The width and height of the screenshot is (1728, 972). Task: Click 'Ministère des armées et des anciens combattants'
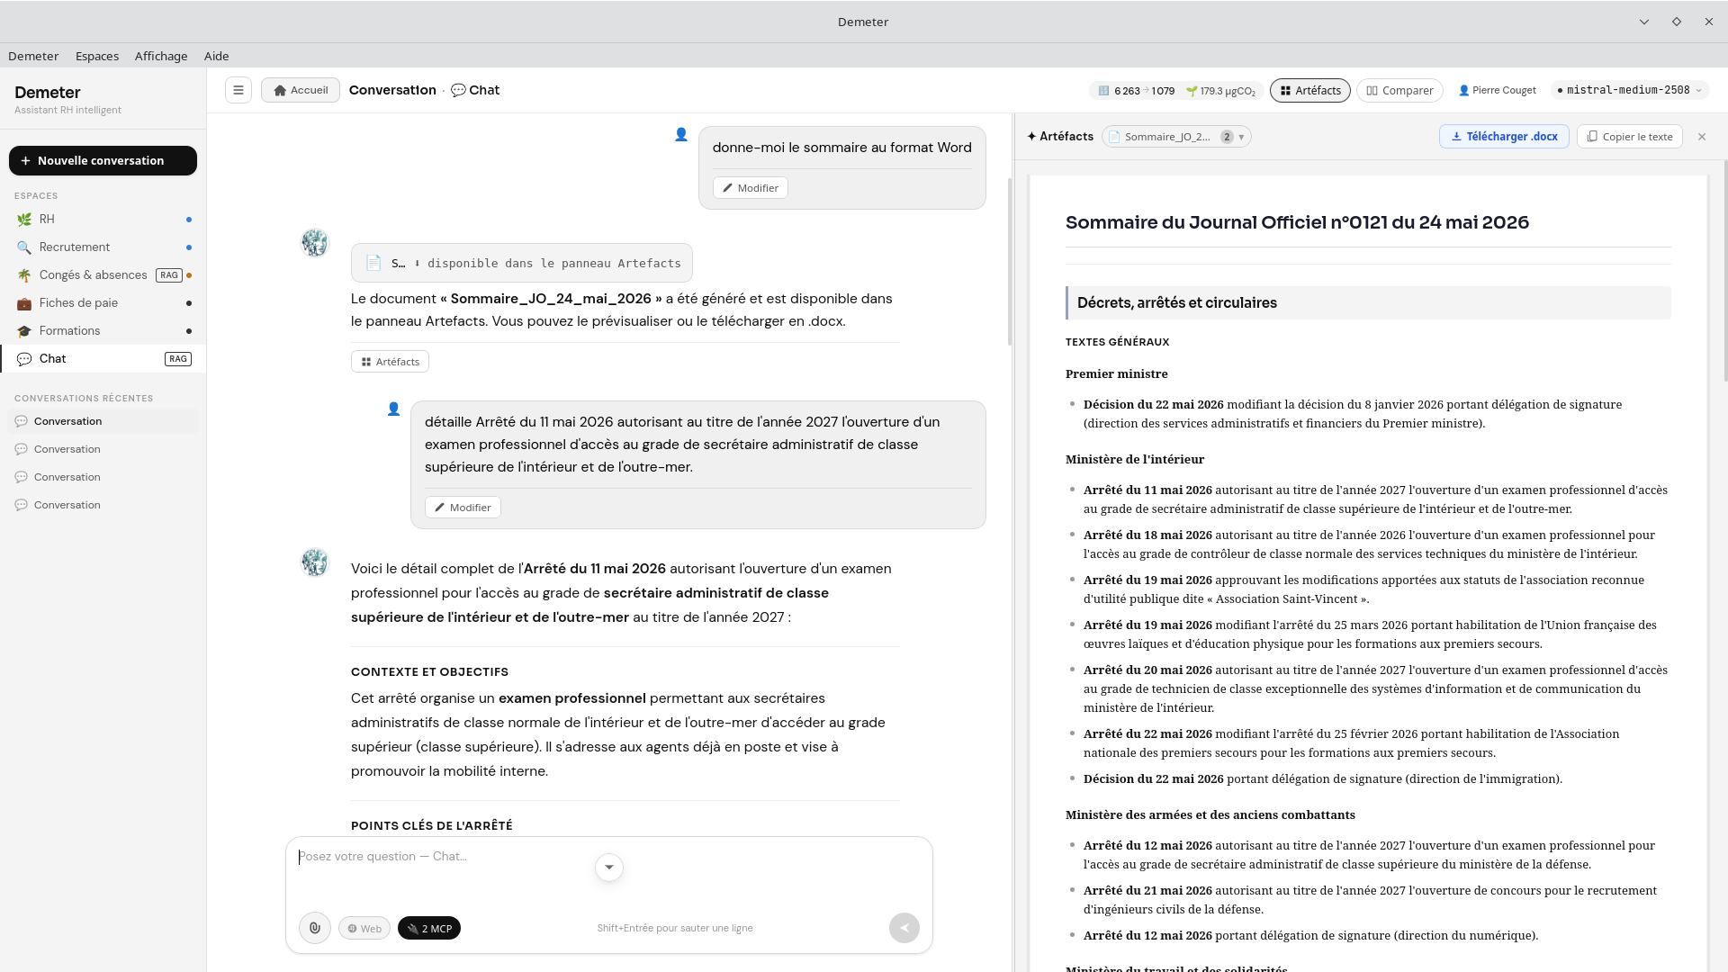[x=1210, y=815]
